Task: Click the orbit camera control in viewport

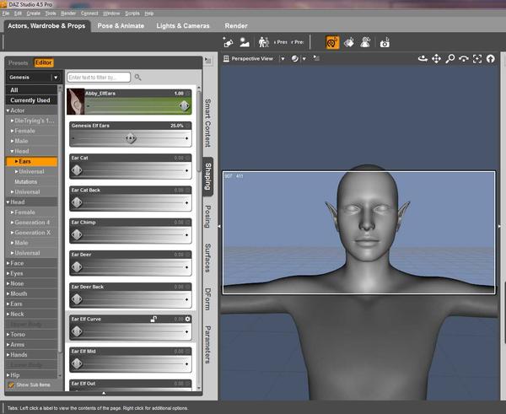Action: point(423,59)
